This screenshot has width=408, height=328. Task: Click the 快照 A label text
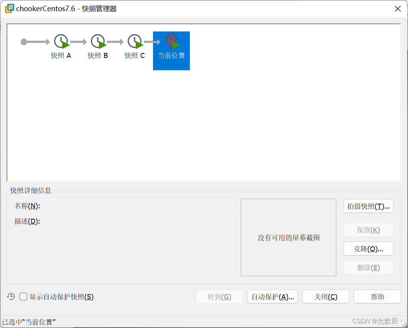tap(61, 56)
